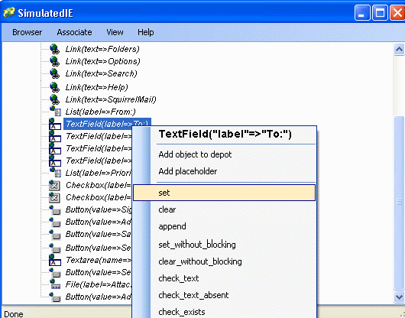The image size is (405, 318).
Task: Click icon beside Link SquirrelMail
Action: 55,99
